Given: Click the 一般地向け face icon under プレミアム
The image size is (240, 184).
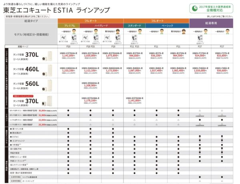Looking at the screenshot, I should pos(74,31).
